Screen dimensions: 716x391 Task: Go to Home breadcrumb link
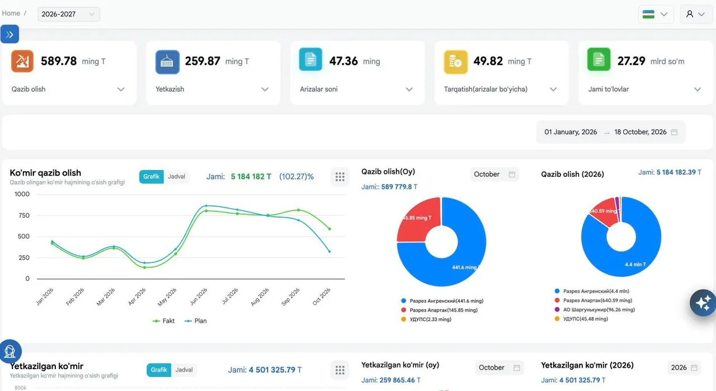tap(11, 13)
